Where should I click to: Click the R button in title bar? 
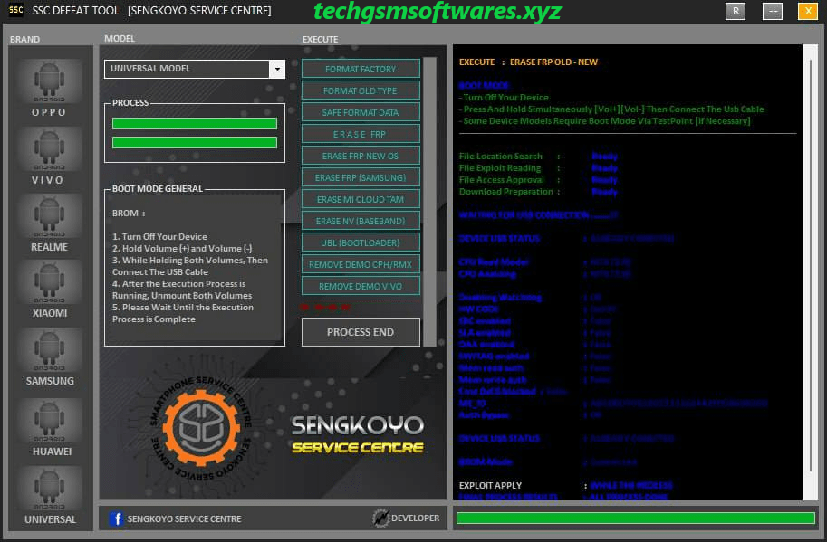click(736, 11)
